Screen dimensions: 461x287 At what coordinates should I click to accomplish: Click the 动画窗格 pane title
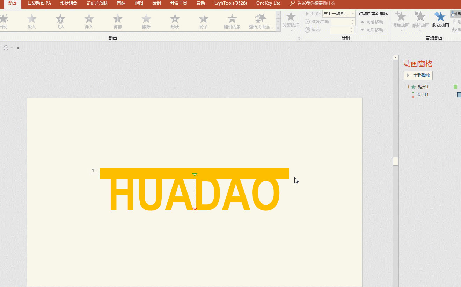coord(418,64)
